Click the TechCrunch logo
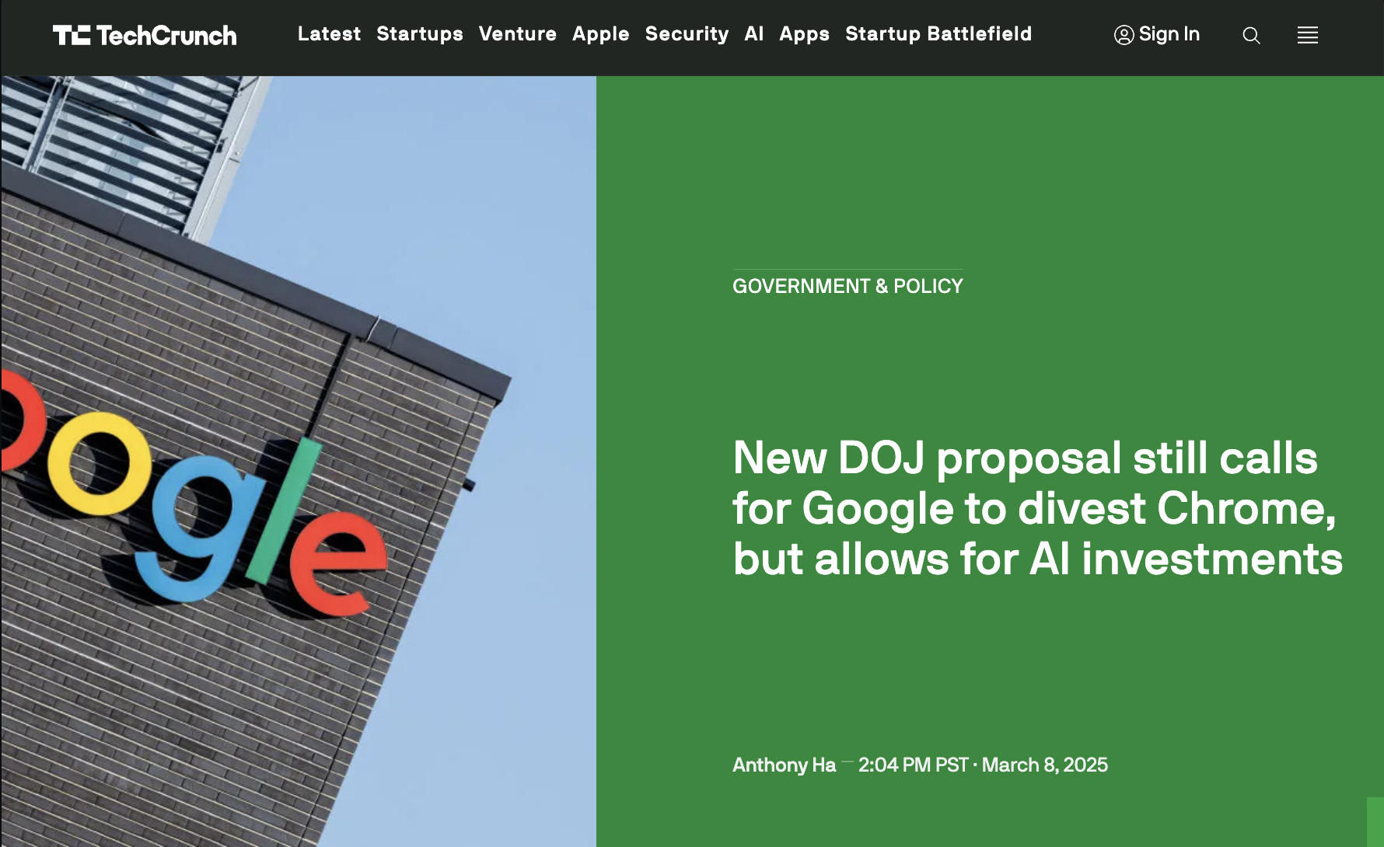Image resolution: width=1384 pixels, height=847 pixels. click(x=145, y=35)
